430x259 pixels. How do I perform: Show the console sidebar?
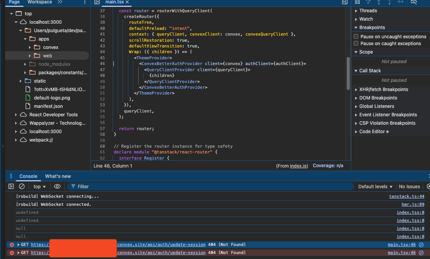coord(11,186)
